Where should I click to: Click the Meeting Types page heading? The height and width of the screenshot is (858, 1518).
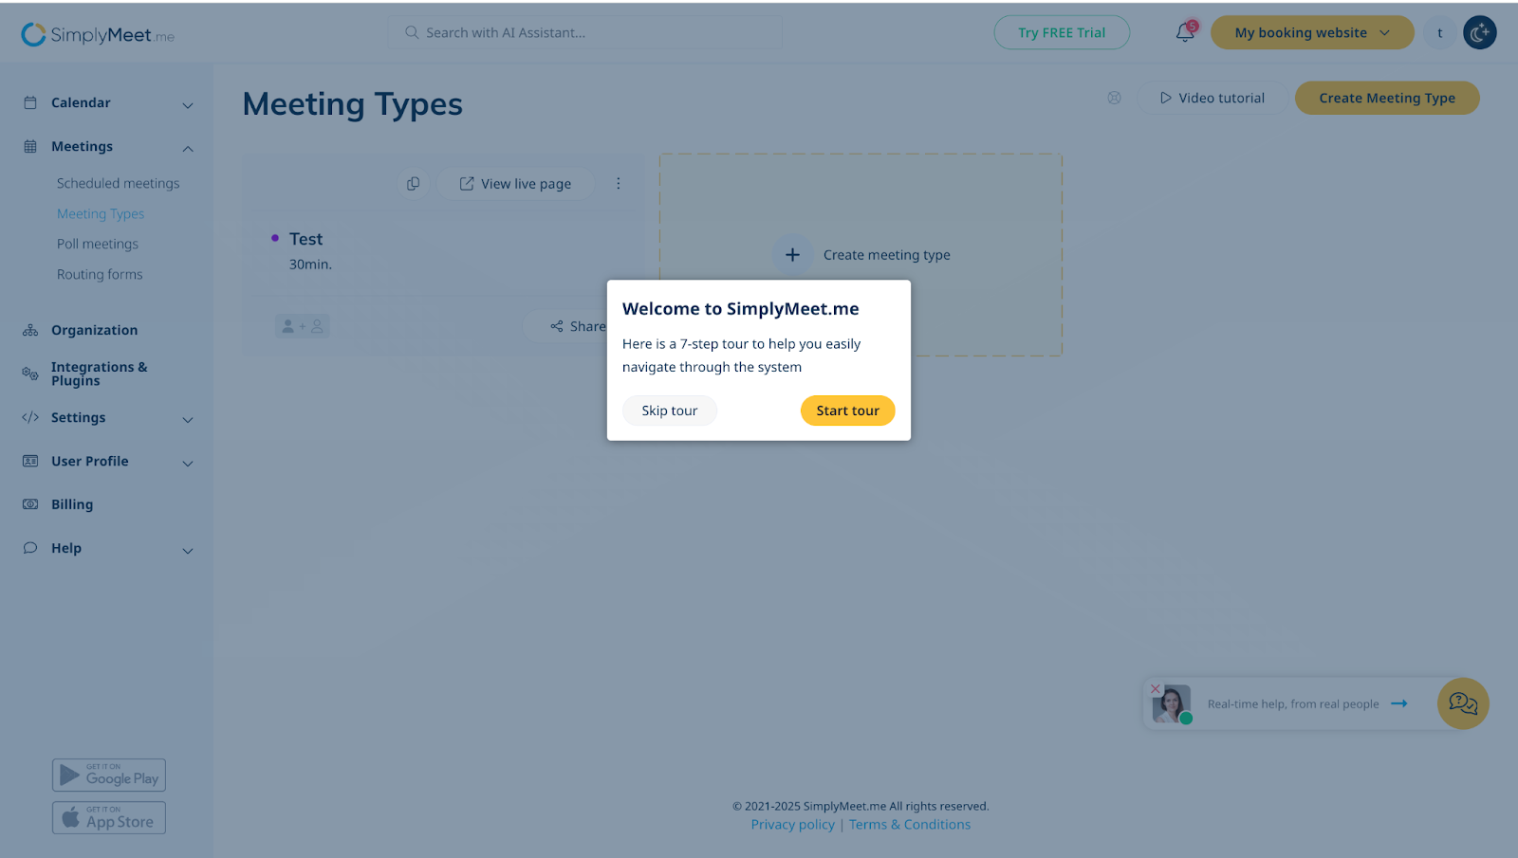353,103
